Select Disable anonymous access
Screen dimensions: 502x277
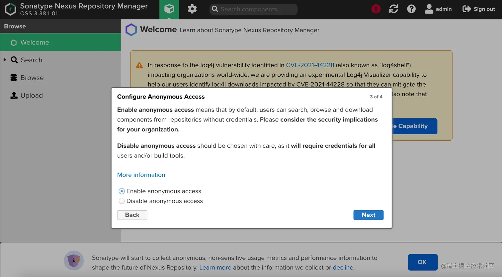(122, 201)
